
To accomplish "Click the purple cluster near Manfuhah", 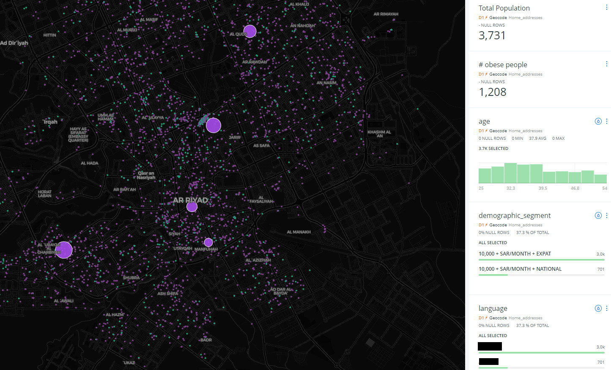I will coord(208,242).
